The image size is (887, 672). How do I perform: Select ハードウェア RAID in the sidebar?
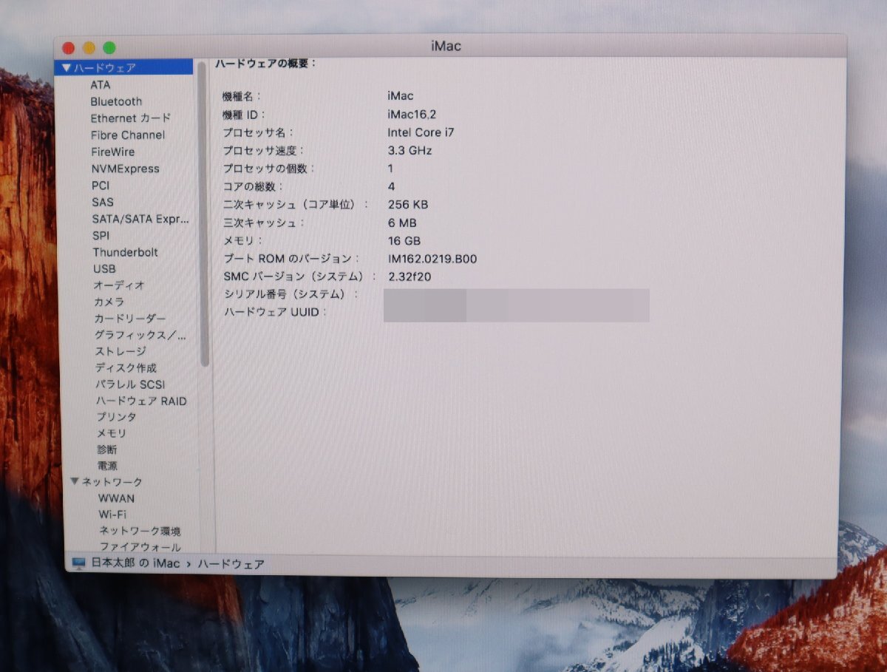point(141,401)
